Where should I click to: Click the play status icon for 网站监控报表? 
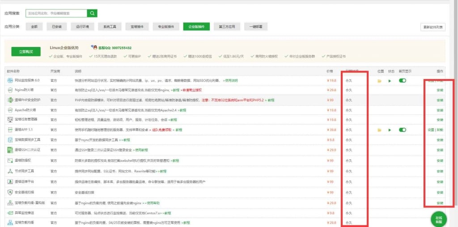coord(390,81)
